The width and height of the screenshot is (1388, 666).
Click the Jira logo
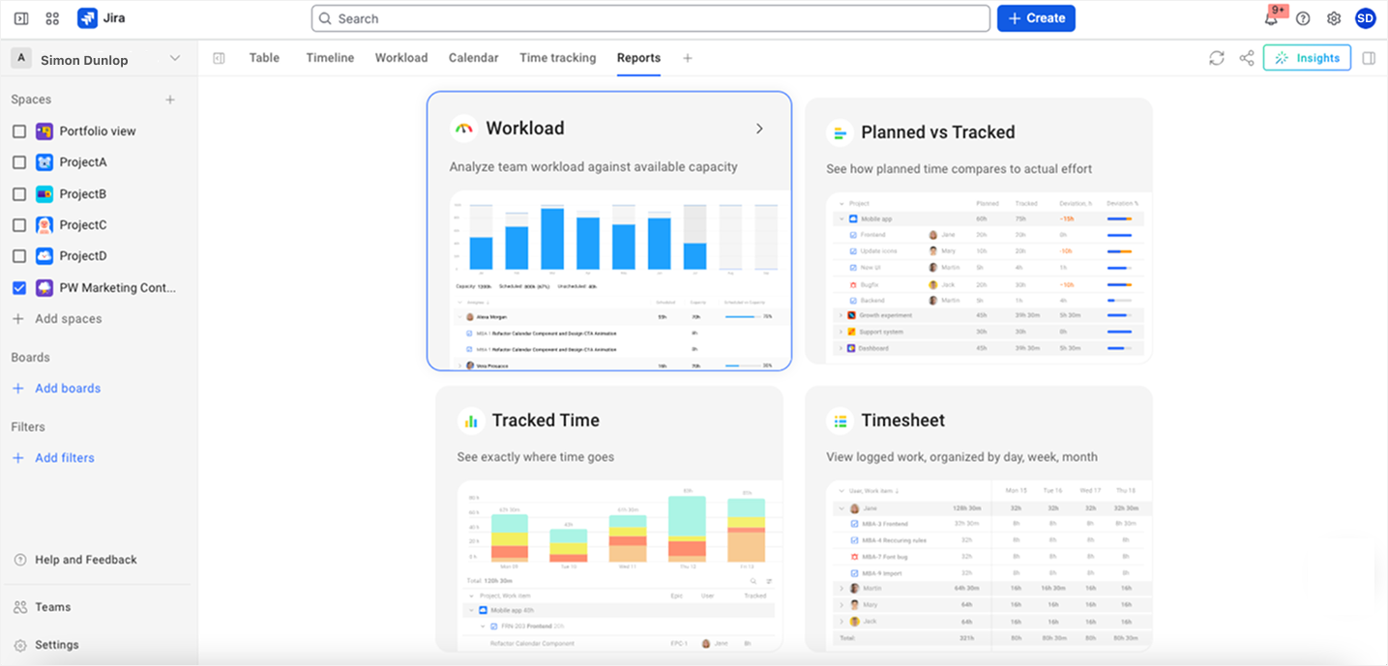point(87,18)
